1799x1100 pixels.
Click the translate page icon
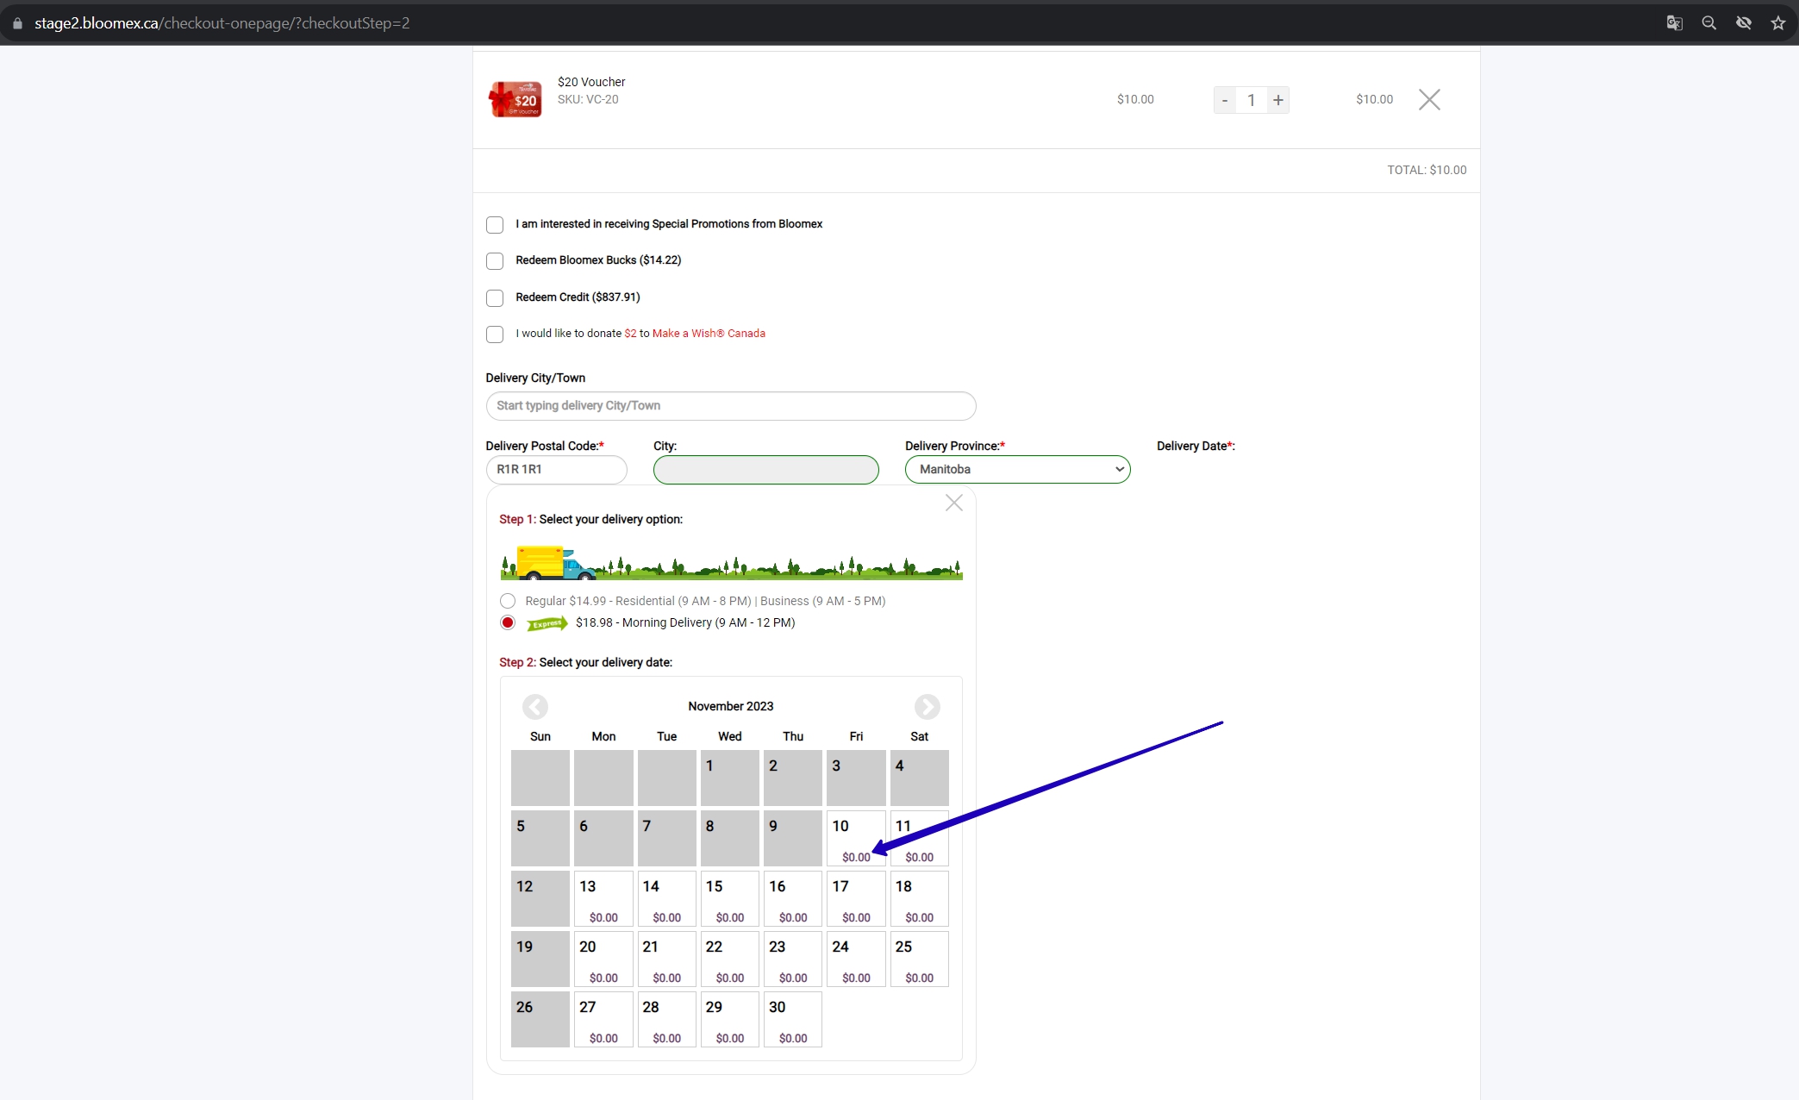(x=1675, y=23)
